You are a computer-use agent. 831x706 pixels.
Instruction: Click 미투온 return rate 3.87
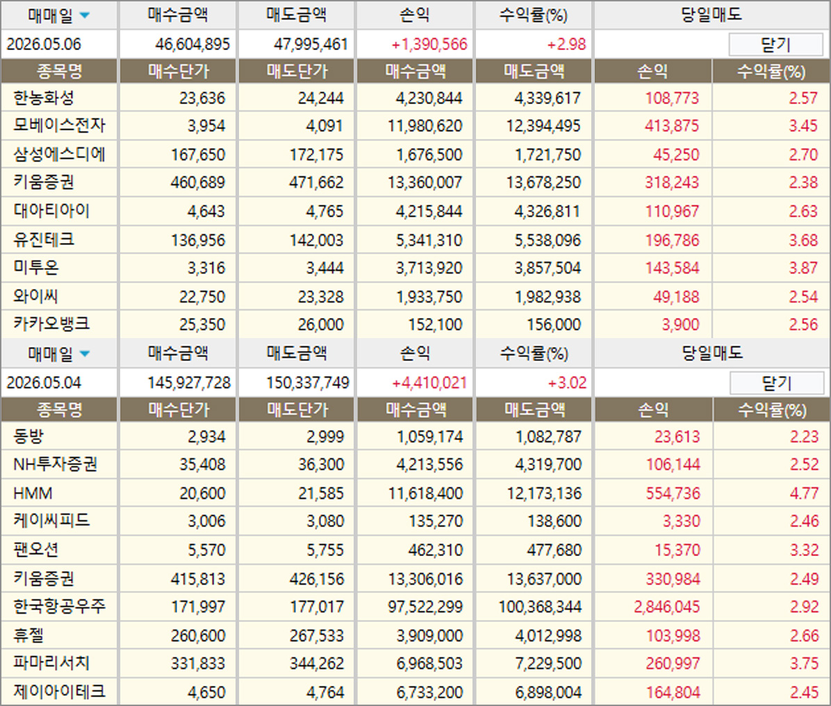pos(803,267)
